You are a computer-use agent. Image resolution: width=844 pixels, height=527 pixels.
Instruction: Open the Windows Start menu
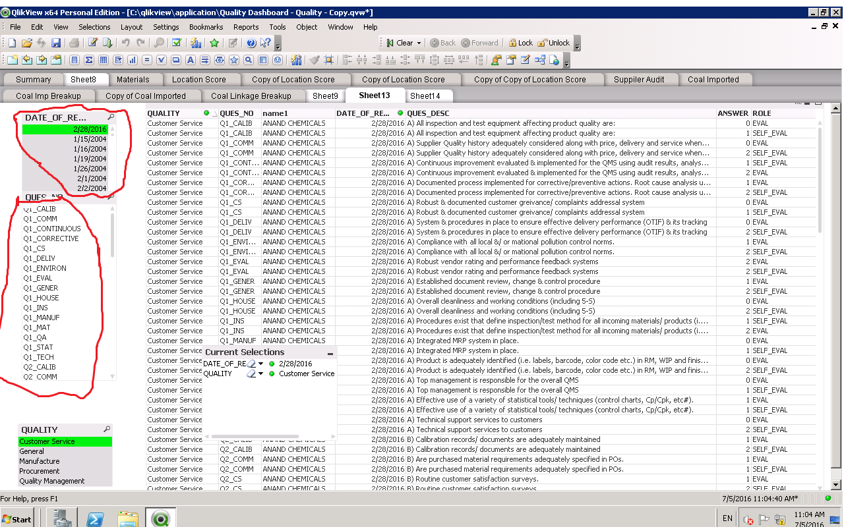click(17, 518)
